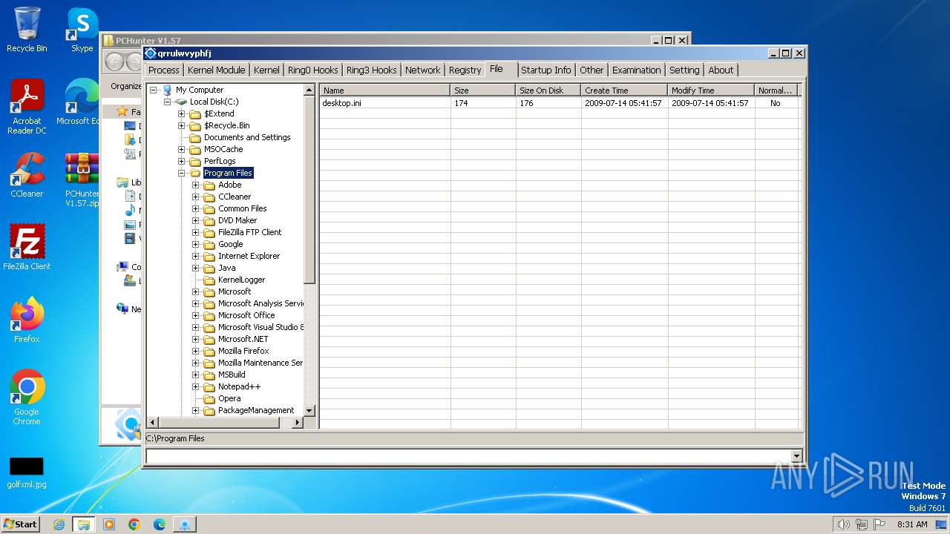Collapse the Local Disk(C:) node
This screenshot has height=534, width=950.
(x=168, y=102)
